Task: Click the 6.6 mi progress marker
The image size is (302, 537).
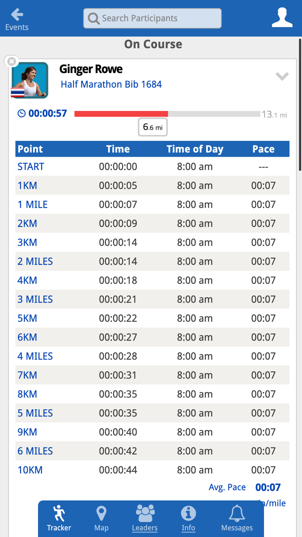Action: (x=152, y=127)
